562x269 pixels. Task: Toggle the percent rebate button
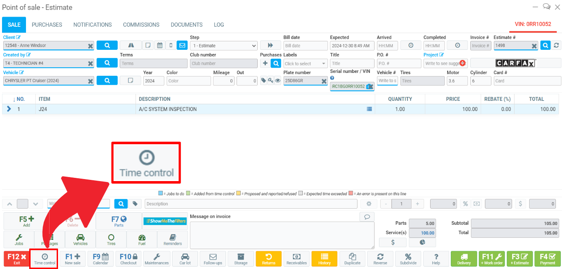(465, 204)
